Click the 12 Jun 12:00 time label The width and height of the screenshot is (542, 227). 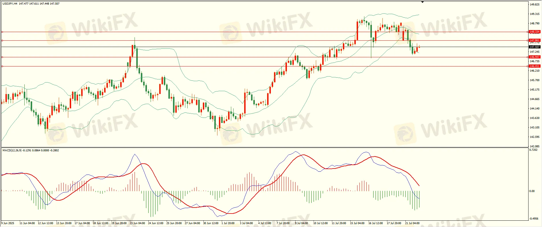46,223
